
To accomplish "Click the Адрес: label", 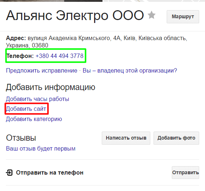I will point(16,38).
